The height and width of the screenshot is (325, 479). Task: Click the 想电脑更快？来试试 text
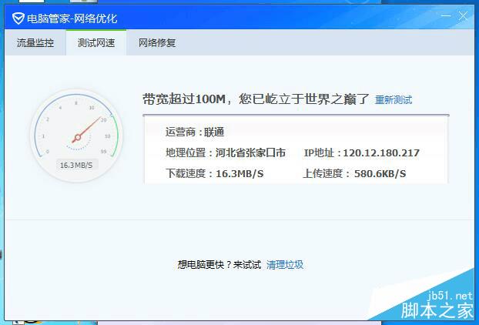(x=219, y=264)
